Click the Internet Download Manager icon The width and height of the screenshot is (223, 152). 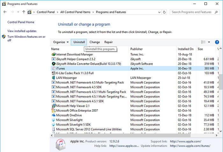tap(54, 54)
